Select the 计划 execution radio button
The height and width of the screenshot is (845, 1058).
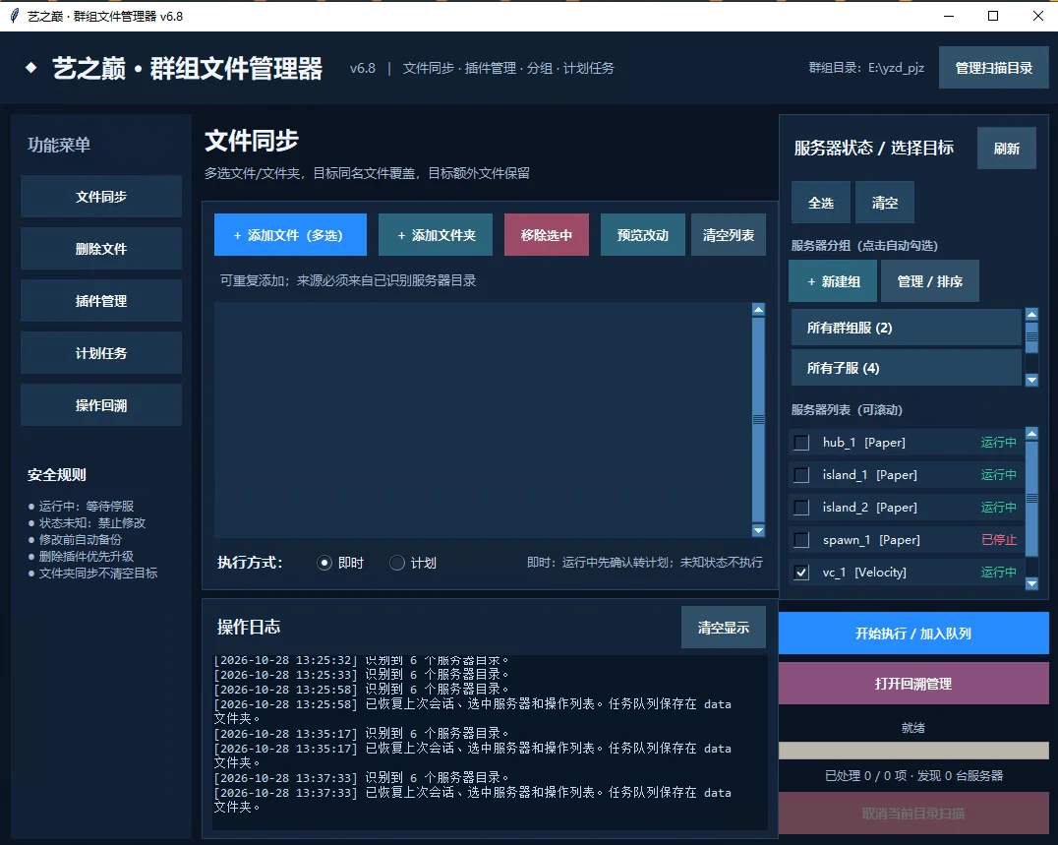pos(397,563)
